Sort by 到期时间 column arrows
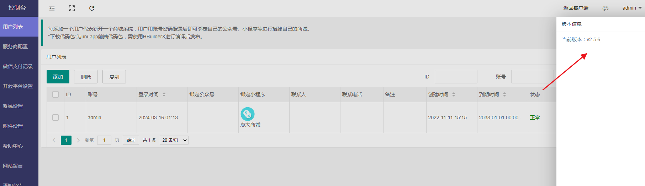The height and width of the screenshot is (186, 645). (504, 94)
